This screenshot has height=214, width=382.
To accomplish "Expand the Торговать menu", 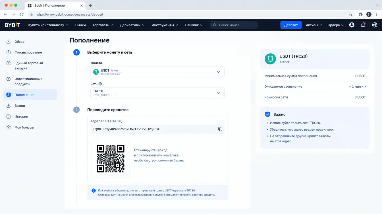I will click(x=103, y=25).
